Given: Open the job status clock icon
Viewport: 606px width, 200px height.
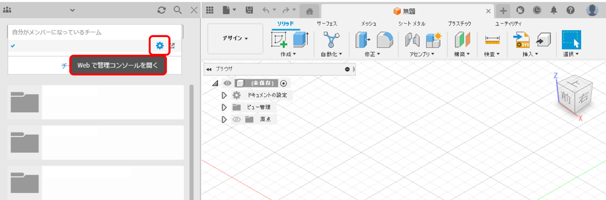Looking at the screenshot, I should (x=537, y=10).
